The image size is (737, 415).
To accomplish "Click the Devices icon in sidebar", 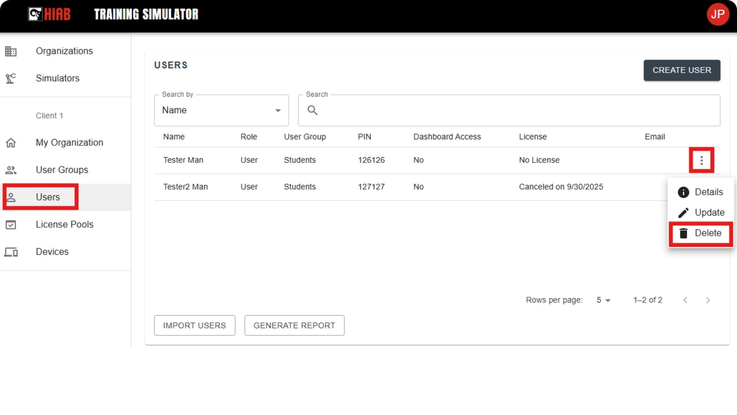I will [x=11, y=252].
